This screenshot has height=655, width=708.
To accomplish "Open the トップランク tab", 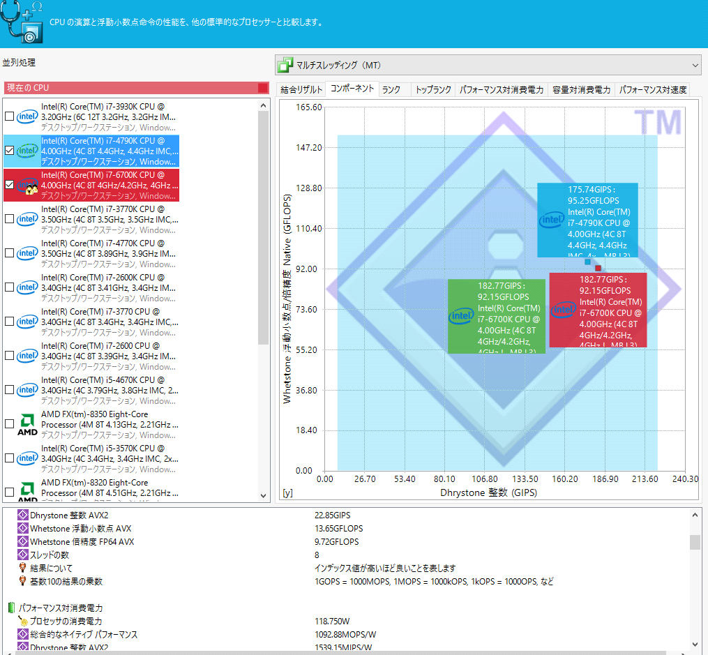I will point(433,89).
